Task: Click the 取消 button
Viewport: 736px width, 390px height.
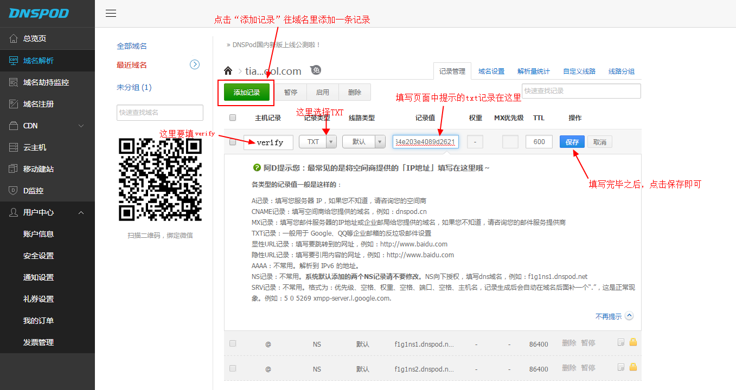Action: (600, 142)
